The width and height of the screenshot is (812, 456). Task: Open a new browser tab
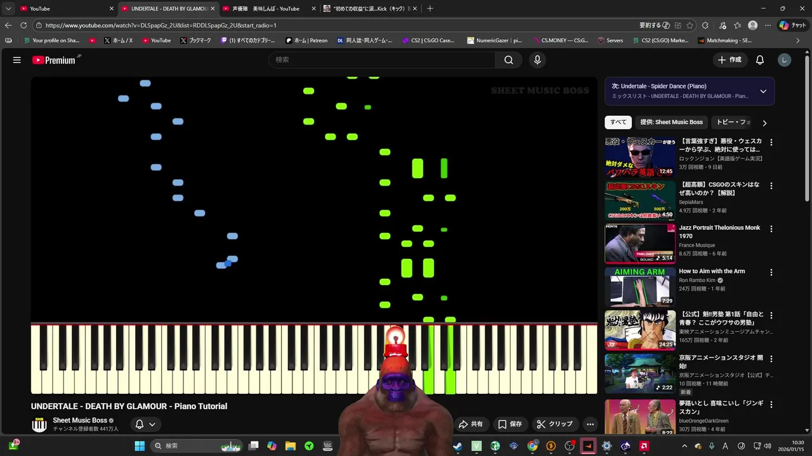tap(429, 9)
